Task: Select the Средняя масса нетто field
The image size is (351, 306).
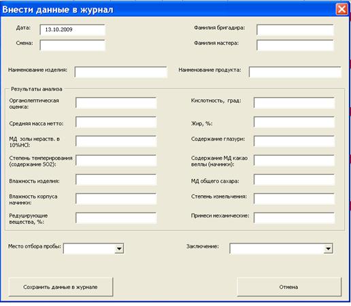Action: tap(116, 122)
